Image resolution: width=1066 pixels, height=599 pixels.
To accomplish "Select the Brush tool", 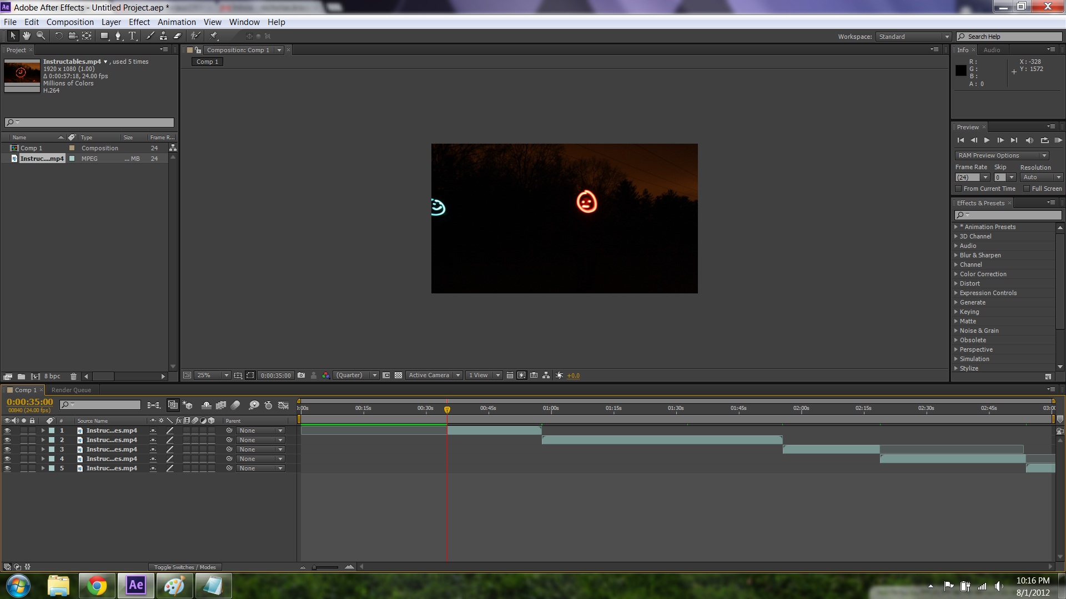I will coord(150,35).
